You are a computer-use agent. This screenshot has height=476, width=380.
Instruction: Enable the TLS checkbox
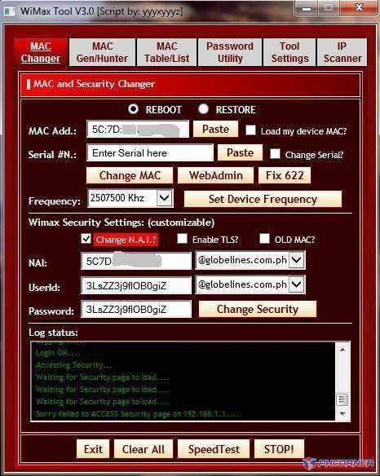click(x=182, y=239)
